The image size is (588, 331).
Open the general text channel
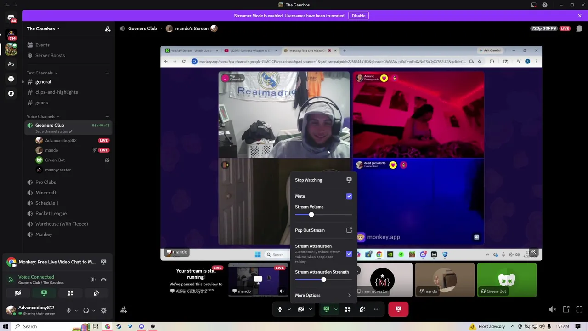[68, 82]
